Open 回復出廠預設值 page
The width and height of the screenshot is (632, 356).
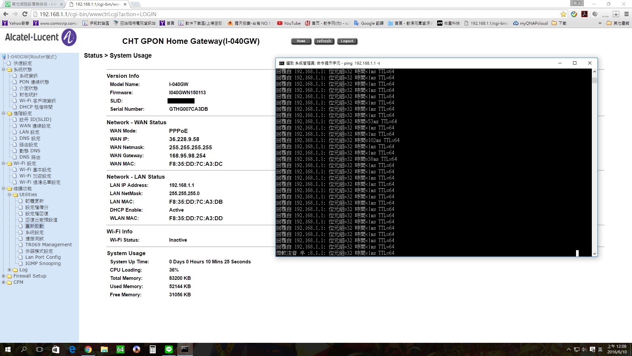point(41,220)
